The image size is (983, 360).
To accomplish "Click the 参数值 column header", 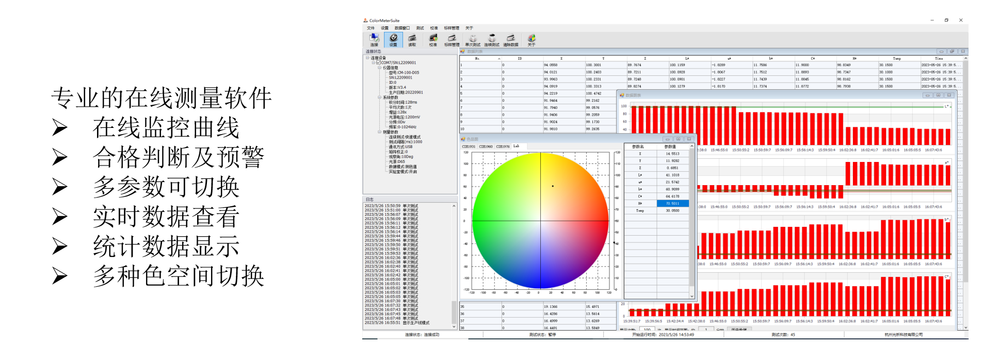I will (x=673, y=146).
